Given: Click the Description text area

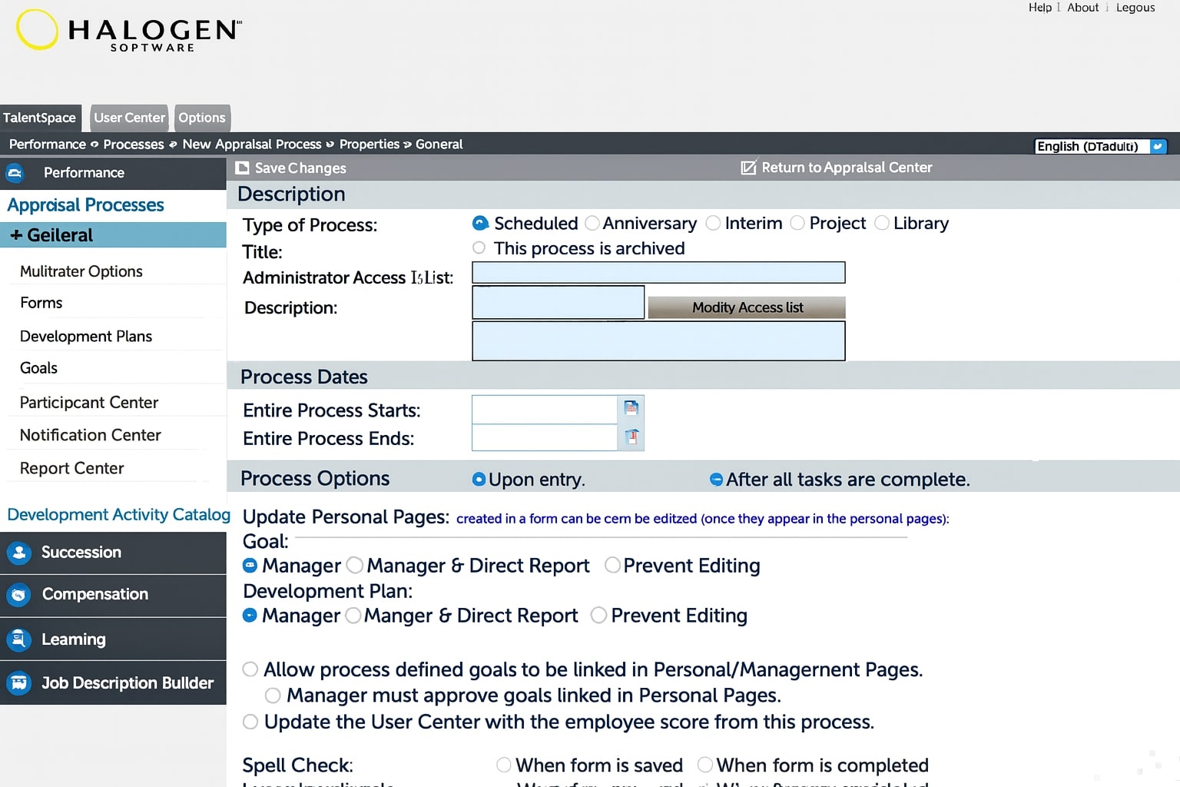Looking at the screenshot, I should tap(658, 341).
